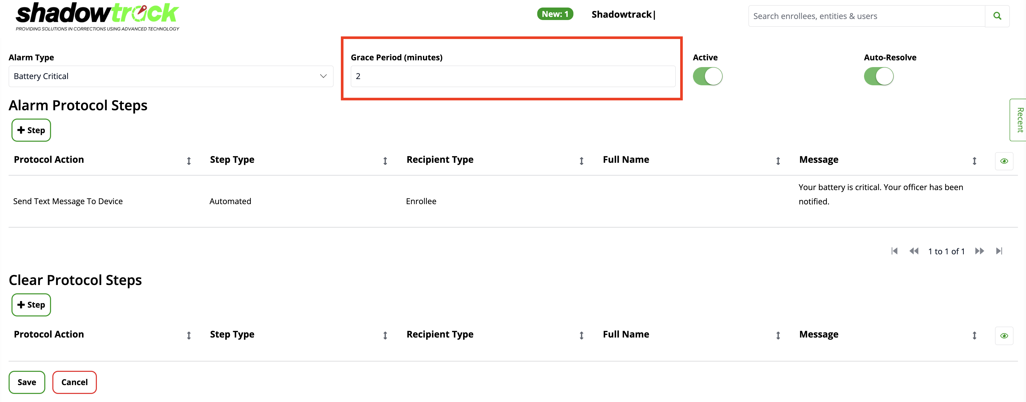Screen dimensions: 1026x402
Task: Sort alarm steps by Protocol Action
Action: click(x=189, y=161)
